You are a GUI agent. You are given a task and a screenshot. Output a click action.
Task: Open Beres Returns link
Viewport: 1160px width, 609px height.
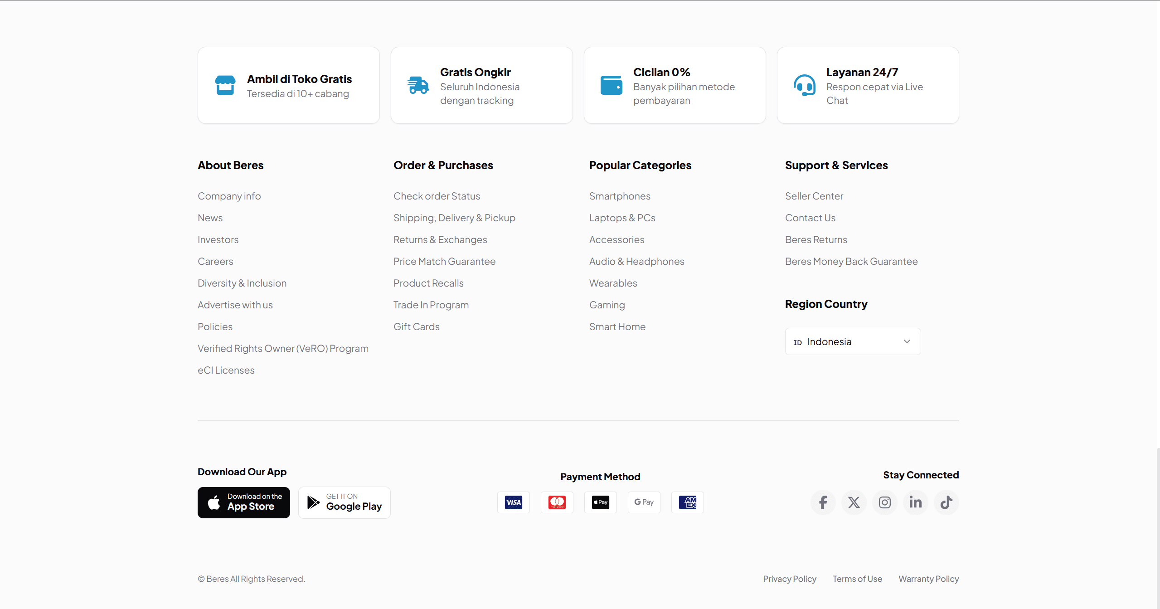point(816,240)
